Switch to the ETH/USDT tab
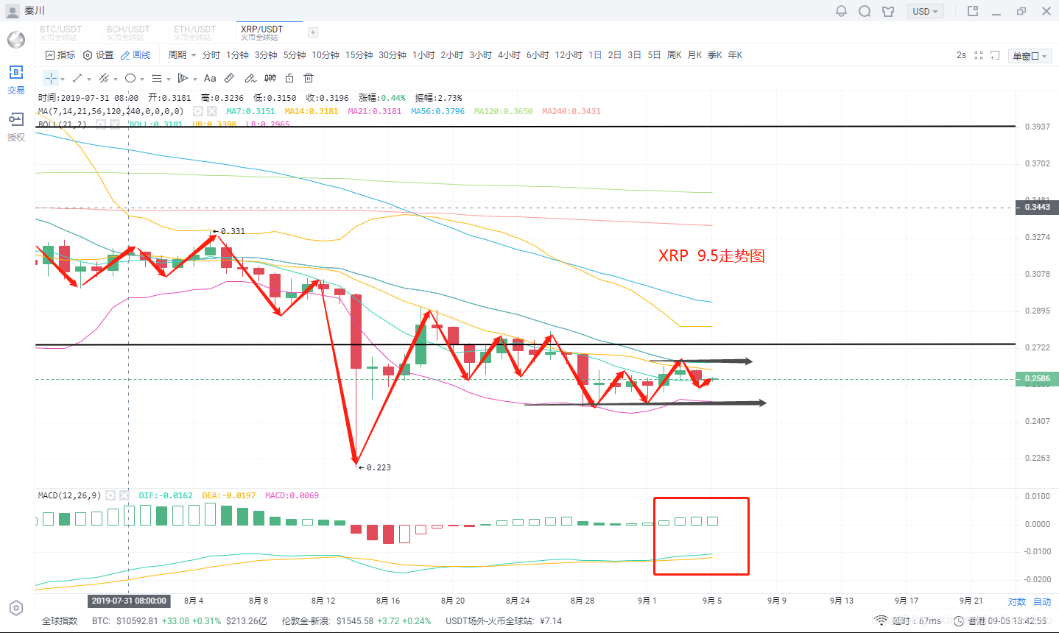This screenshot has height=633, width=1059. [195, 32]
